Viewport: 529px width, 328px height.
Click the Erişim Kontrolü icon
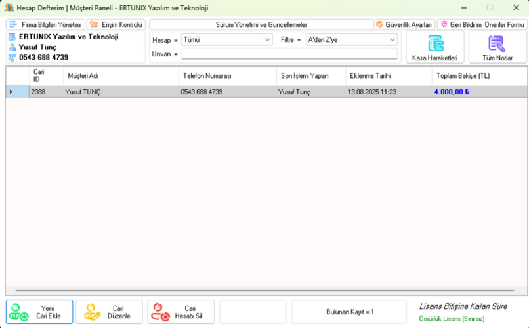94,24
